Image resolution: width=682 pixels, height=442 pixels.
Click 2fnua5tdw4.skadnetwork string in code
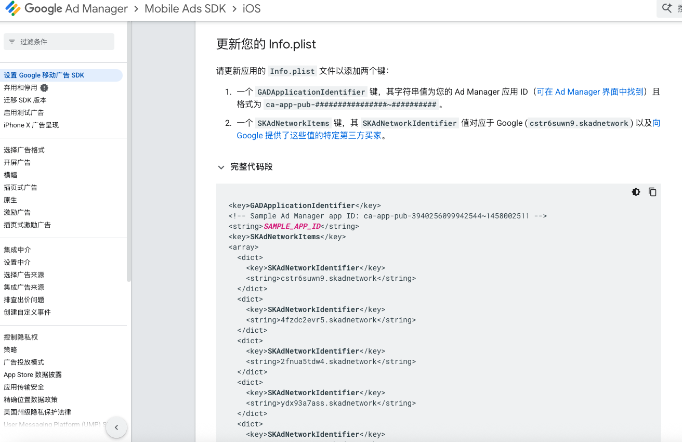click(329, 361)
